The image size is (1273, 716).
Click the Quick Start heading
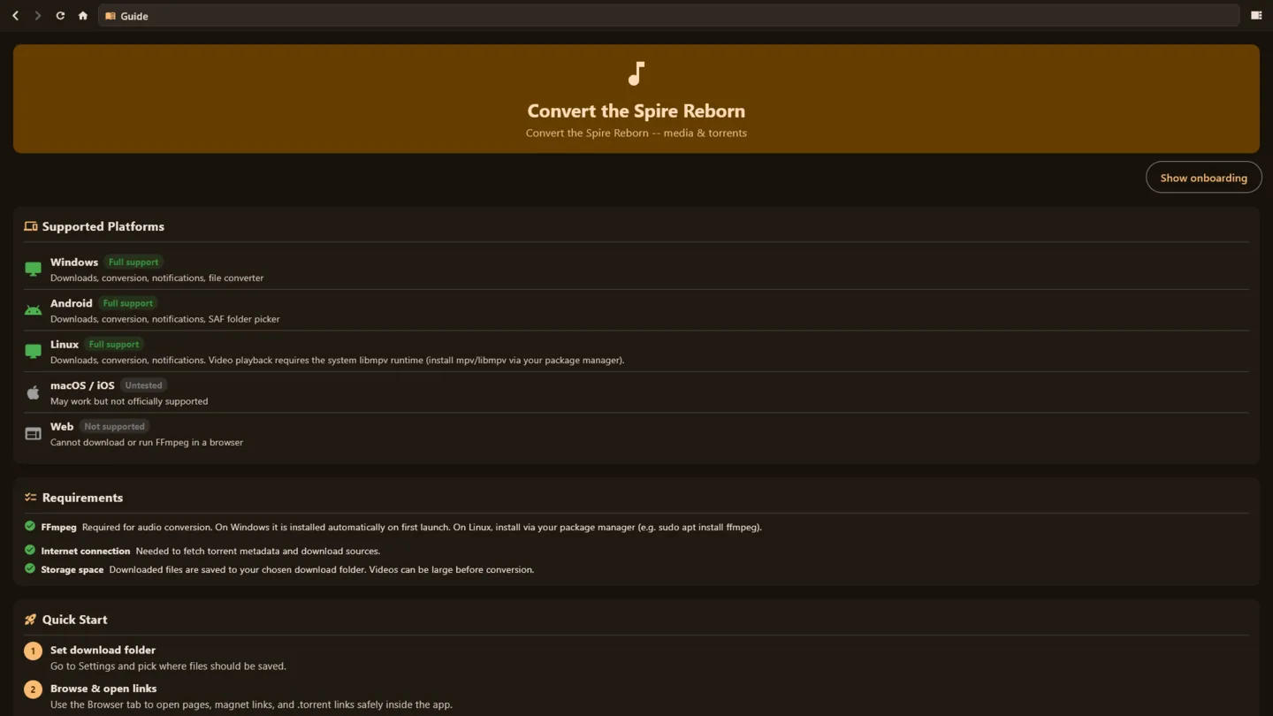(x=74, y=620)
